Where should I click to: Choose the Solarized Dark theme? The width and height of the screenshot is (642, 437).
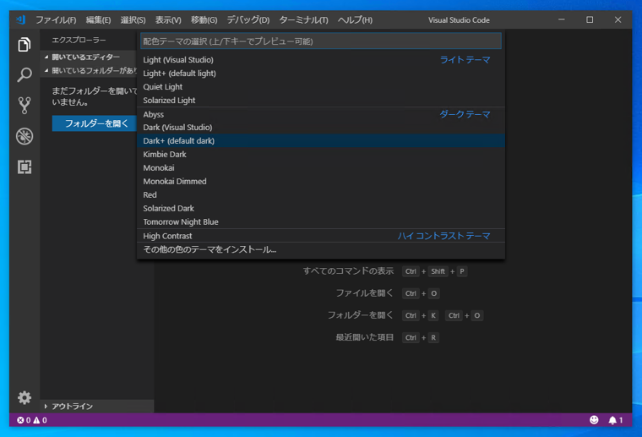[x=321, y=209]
